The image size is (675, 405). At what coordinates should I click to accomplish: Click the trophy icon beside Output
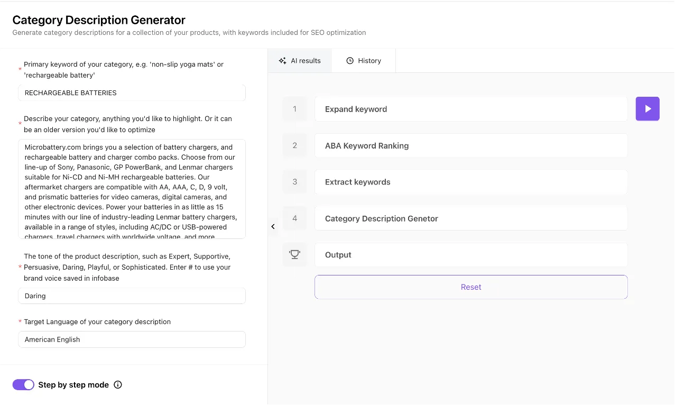click(294, 255)
